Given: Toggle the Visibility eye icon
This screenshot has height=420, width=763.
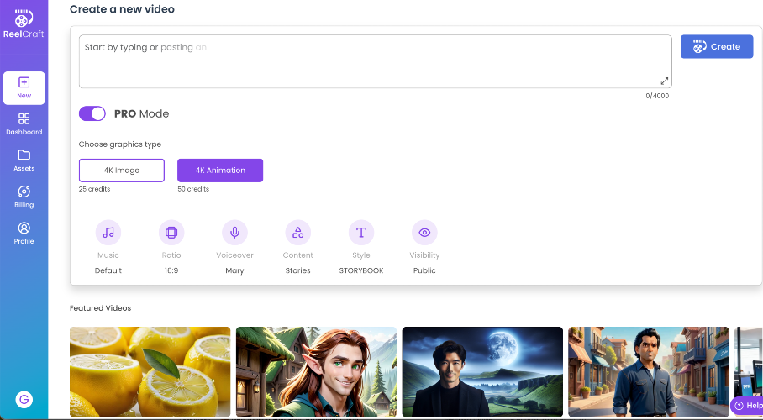Looking at the screenshot, I should tap(424, 233).
